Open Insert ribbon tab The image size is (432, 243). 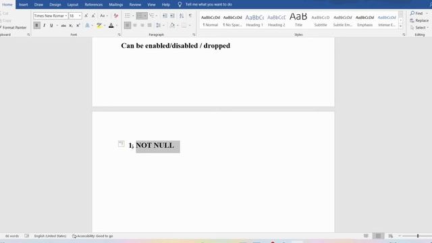24,5
